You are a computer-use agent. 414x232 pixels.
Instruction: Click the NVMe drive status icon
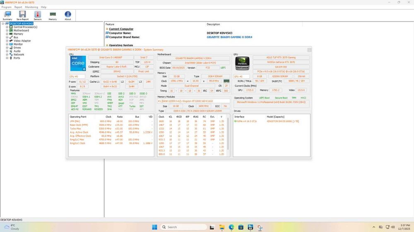point(235,121)
